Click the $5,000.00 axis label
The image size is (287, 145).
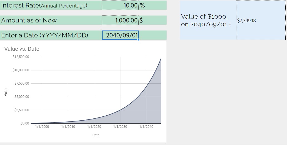click(22, 97)
